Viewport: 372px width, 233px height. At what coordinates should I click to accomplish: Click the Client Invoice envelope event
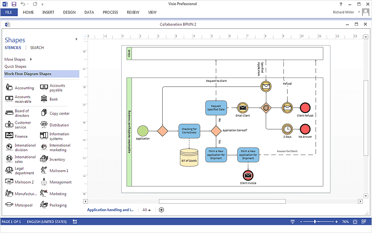(248, 175)
